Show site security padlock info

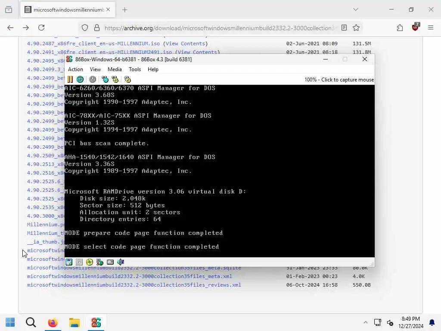[x=97, y=28]
